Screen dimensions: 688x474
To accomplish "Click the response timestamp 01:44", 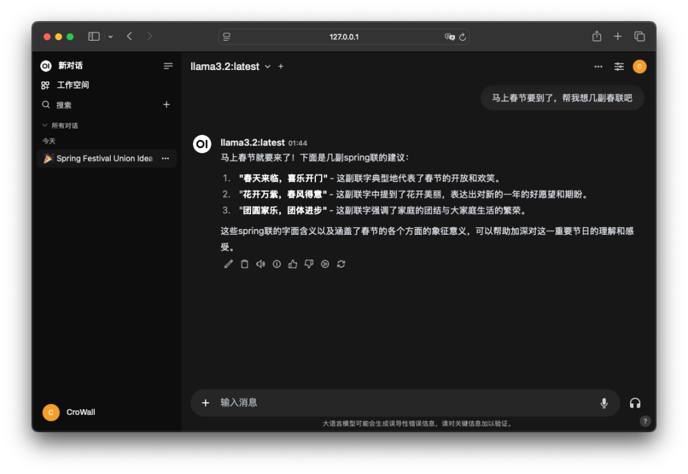I will click(x=297, y=143).
